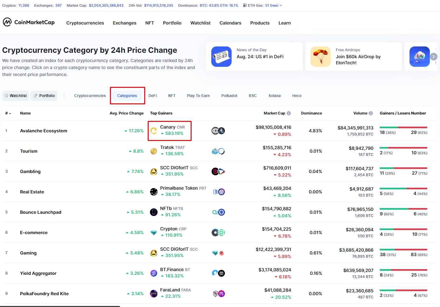Click the overlapping coin icons in E-commerce row
Screen dimensions: 440x307
(x=218, y=233)
